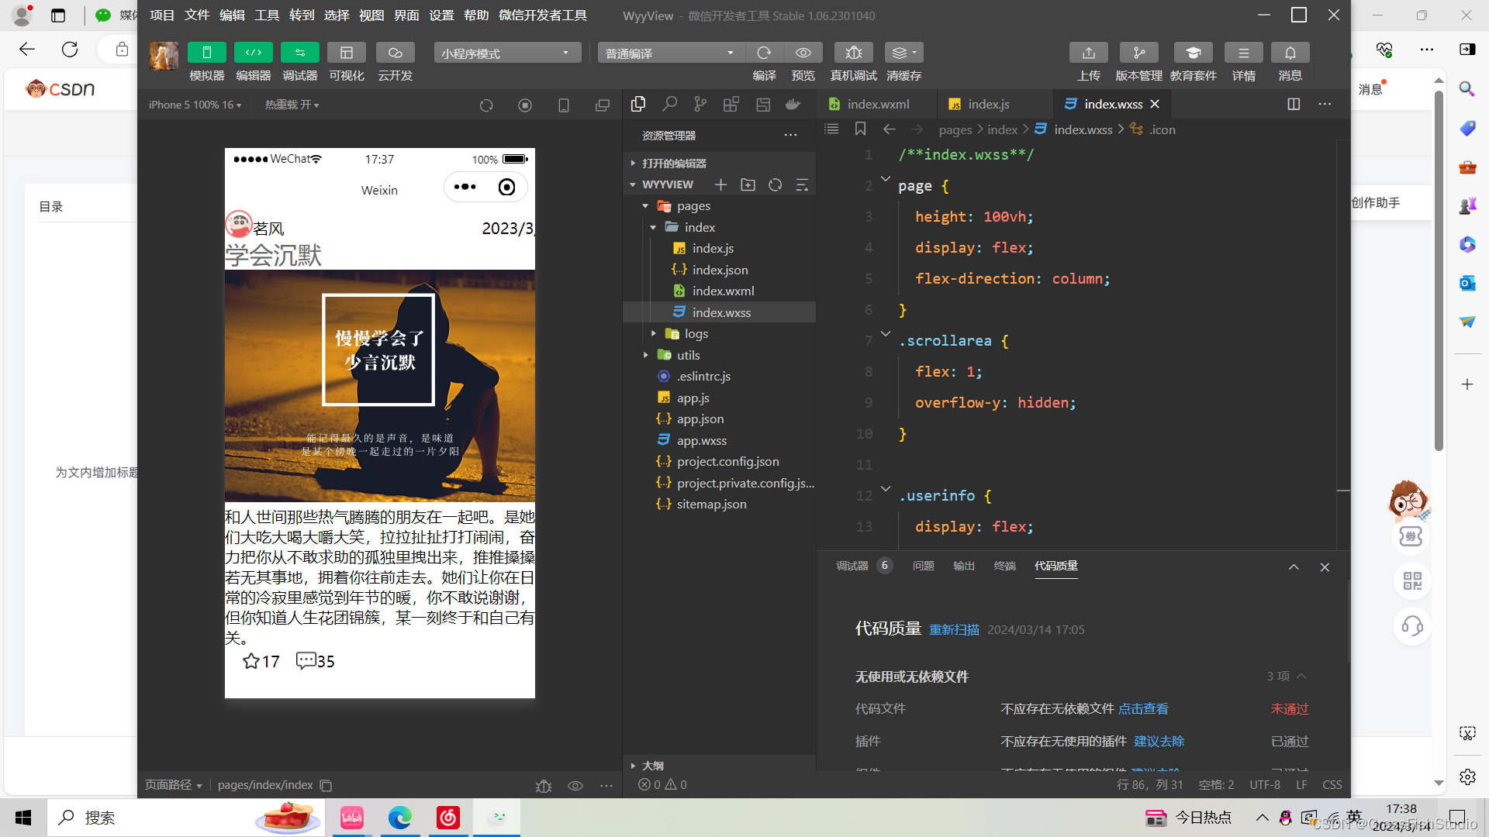Open the 普通编译 compile mode dropdown

pos(670,53)
